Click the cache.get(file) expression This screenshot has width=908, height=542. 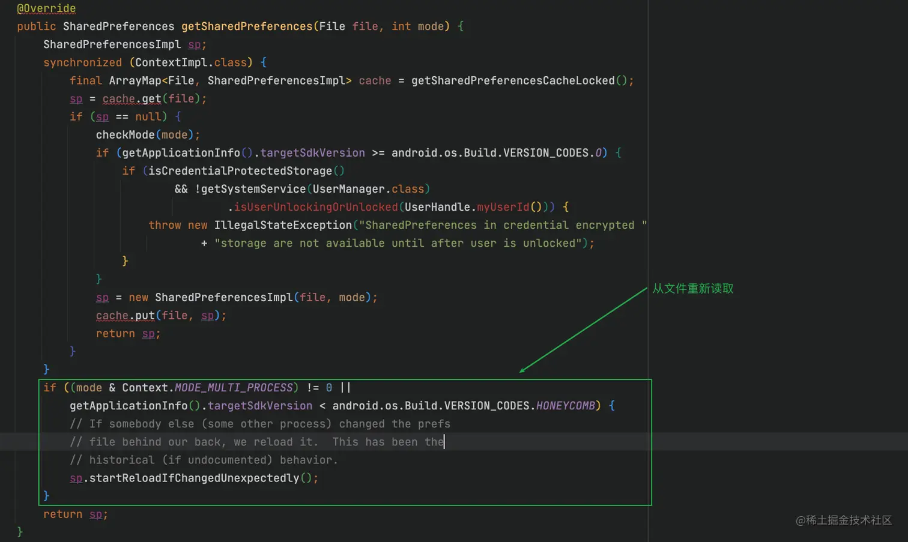click(x=151, y=98)
